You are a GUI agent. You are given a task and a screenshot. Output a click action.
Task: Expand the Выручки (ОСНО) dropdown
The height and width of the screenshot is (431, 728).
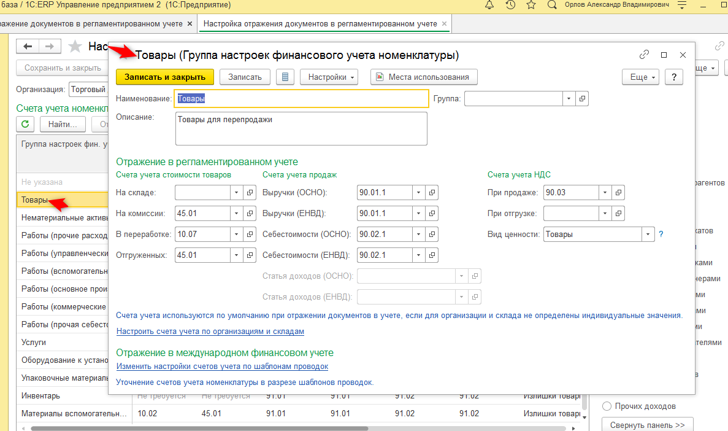pyautogui.click(x=418, y=193)
